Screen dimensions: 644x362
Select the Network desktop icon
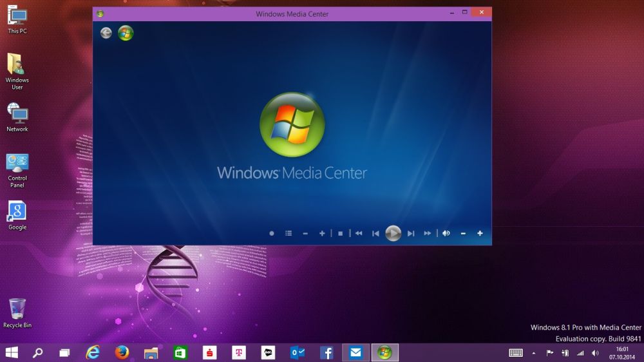[x=17, y=117]
